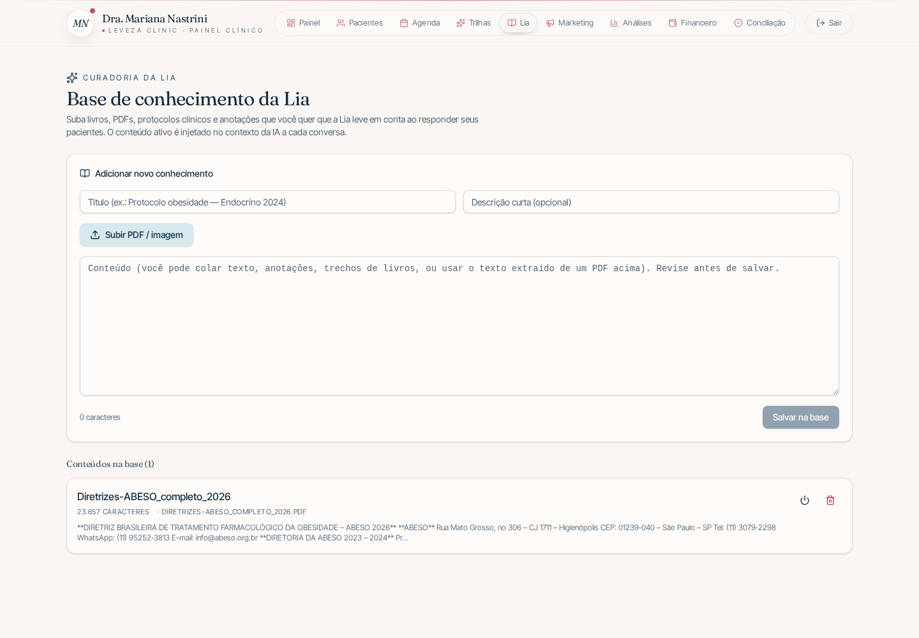Viewport: 919px width, 638px height.
Task: Click the textarea resize handle corner
Action: click(835, 392)
